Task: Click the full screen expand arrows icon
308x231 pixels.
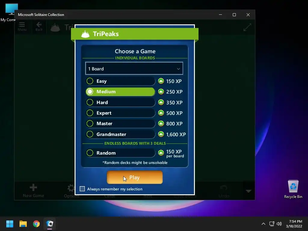Action: click(247, 27)
